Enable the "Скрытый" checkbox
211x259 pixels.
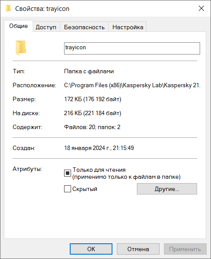(x=68, y=189)
